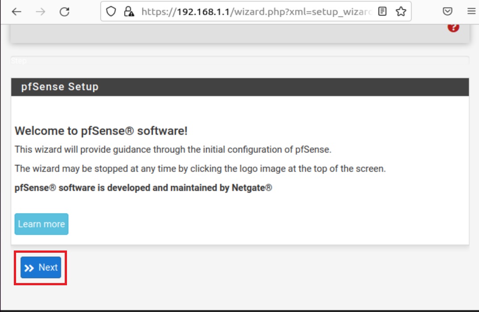Go back to the previous page

tap(17, 12)
